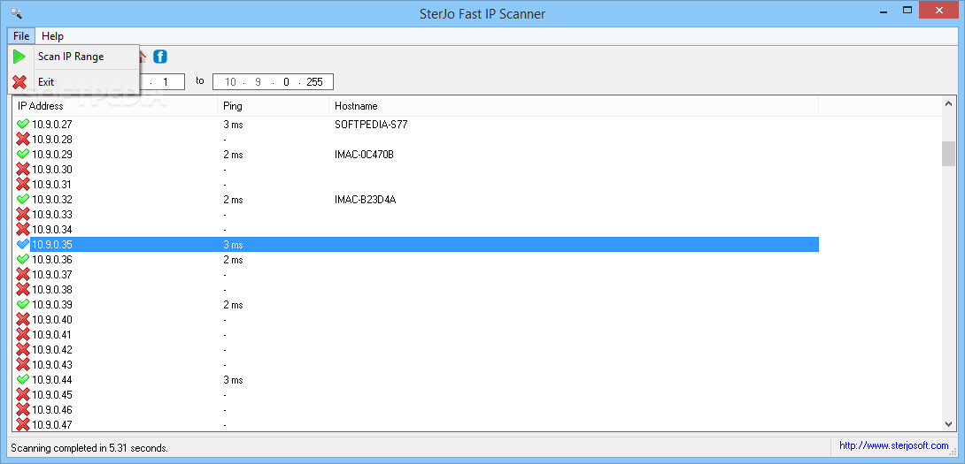Open the Facebook toolbar icon
The height and width of the screenshot is (464, 965).
[x=160, y=57]
